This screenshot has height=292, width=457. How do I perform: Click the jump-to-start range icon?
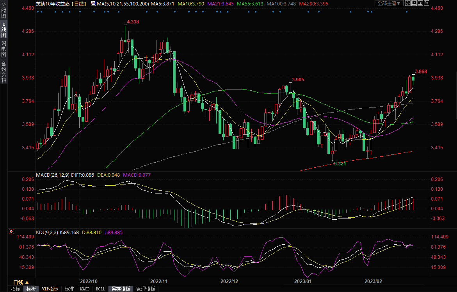[x=414, y=3]
